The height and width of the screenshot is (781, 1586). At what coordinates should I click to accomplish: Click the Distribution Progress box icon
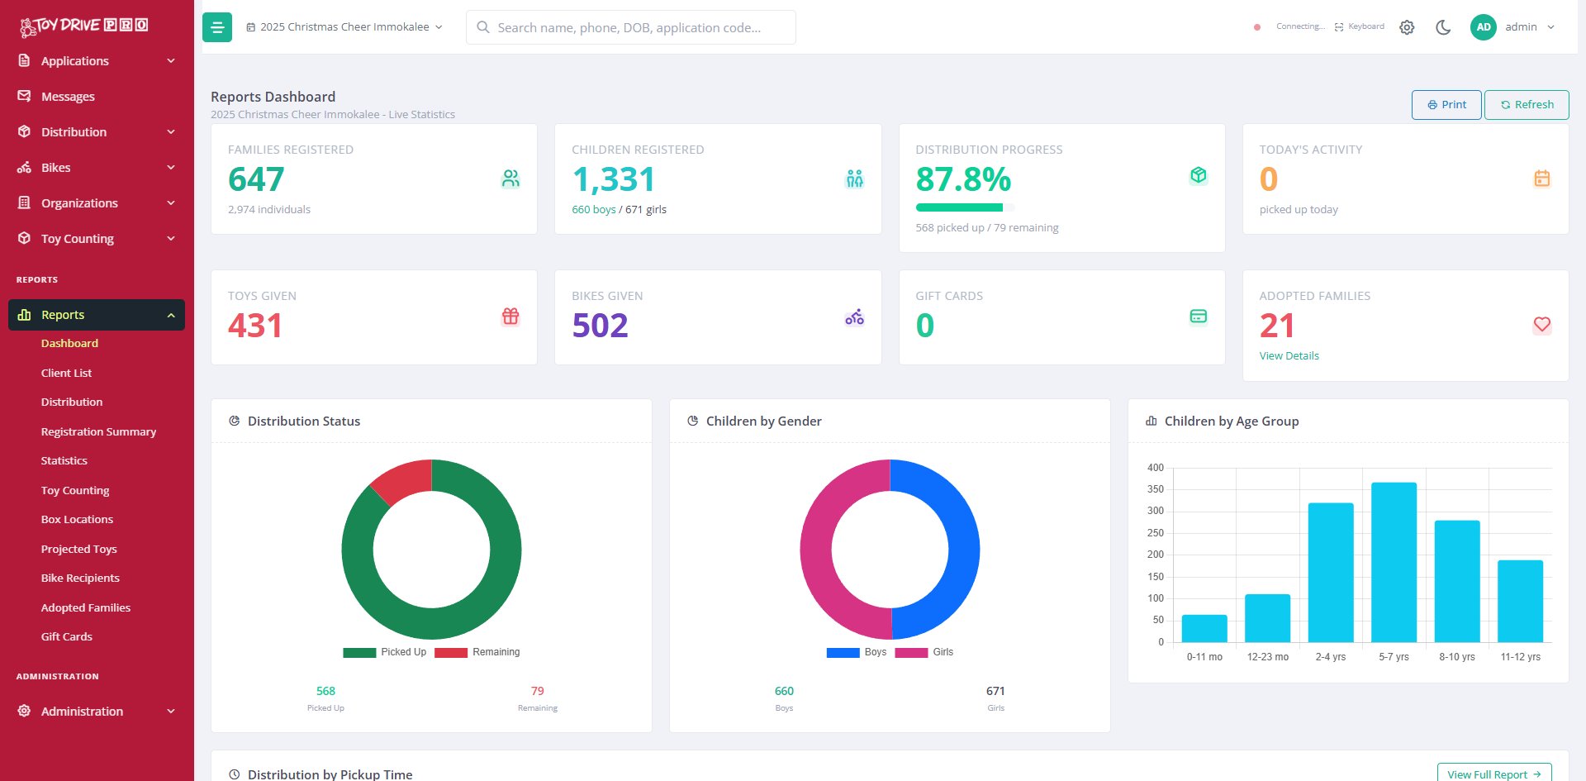pos(1199,175)
